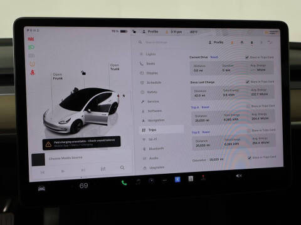
Task: Tap the battery indicator icon
Action: [124, 31]
